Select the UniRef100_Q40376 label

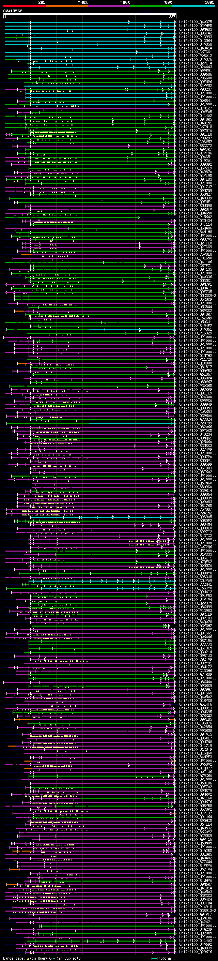click(x=196, y=59)
